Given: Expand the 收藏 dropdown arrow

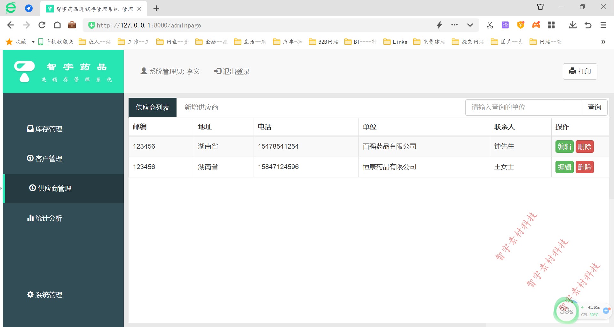Looking at the screenshot, I should pos(33,42).
